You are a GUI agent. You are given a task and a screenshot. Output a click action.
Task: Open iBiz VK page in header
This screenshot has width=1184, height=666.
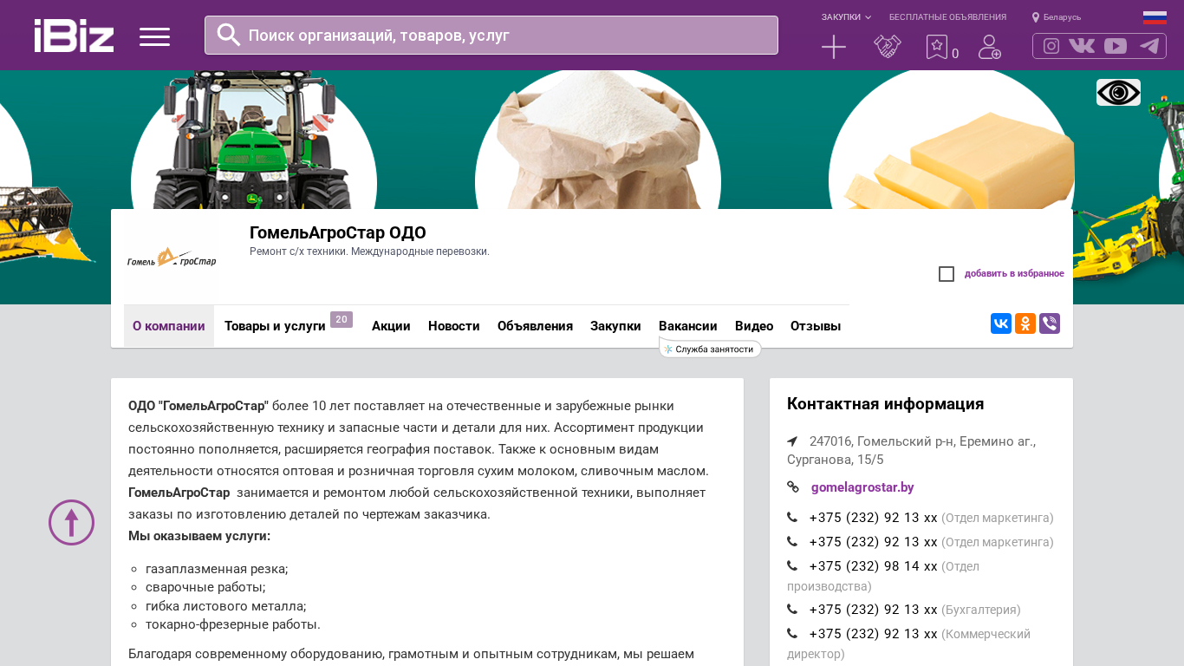1082,46
